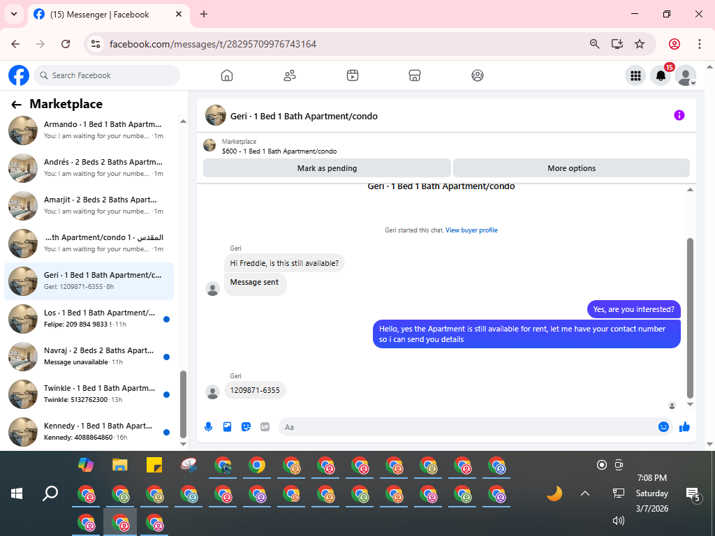Go to the Home feed icon
Viewport: 715px width, 536px height.
[227, 75]
